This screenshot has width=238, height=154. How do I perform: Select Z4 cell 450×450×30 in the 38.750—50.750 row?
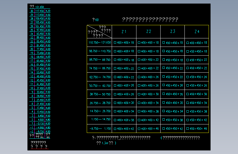[197, 94]
